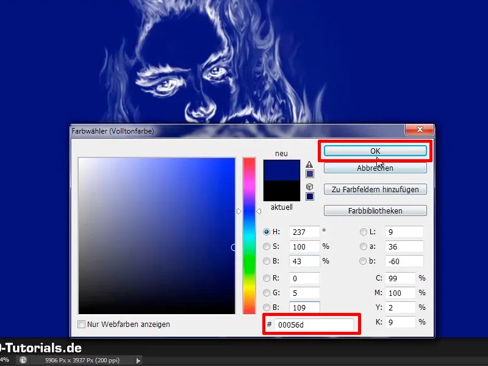Click the a field showing 36

point(404,246)
